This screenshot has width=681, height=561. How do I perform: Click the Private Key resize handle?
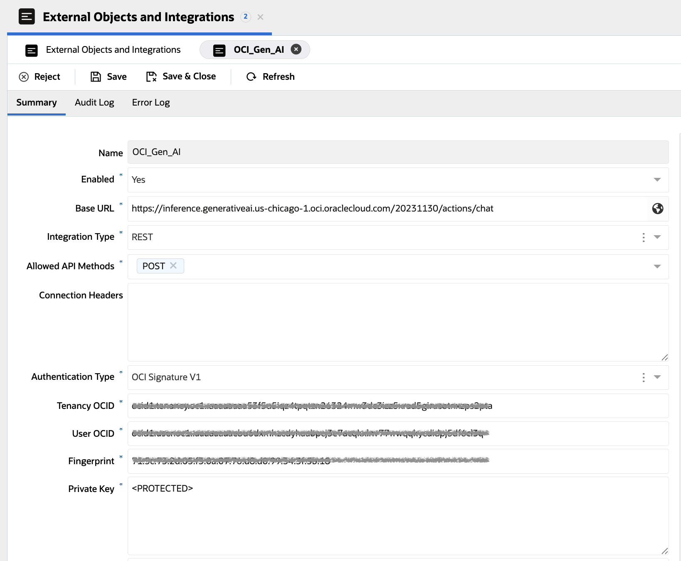pos(664,551)
